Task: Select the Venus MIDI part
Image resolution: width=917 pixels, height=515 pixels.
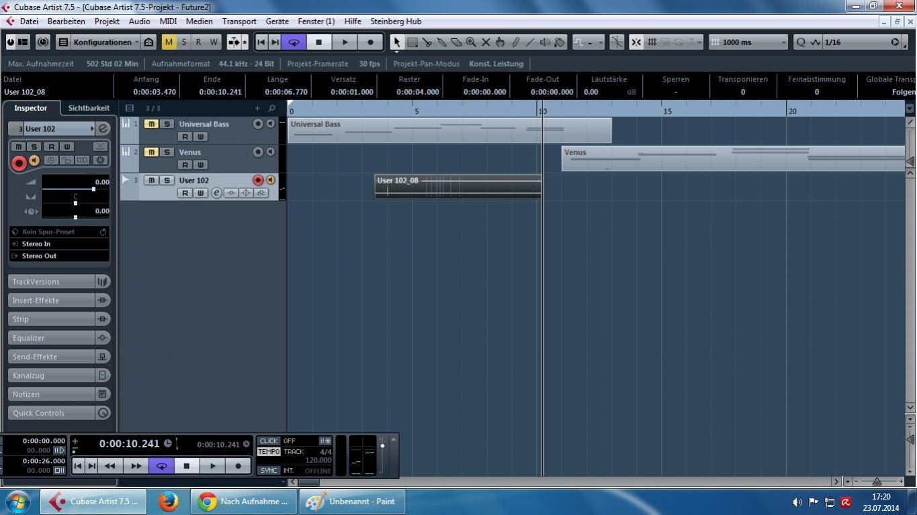Action: [x=733, y=158]
